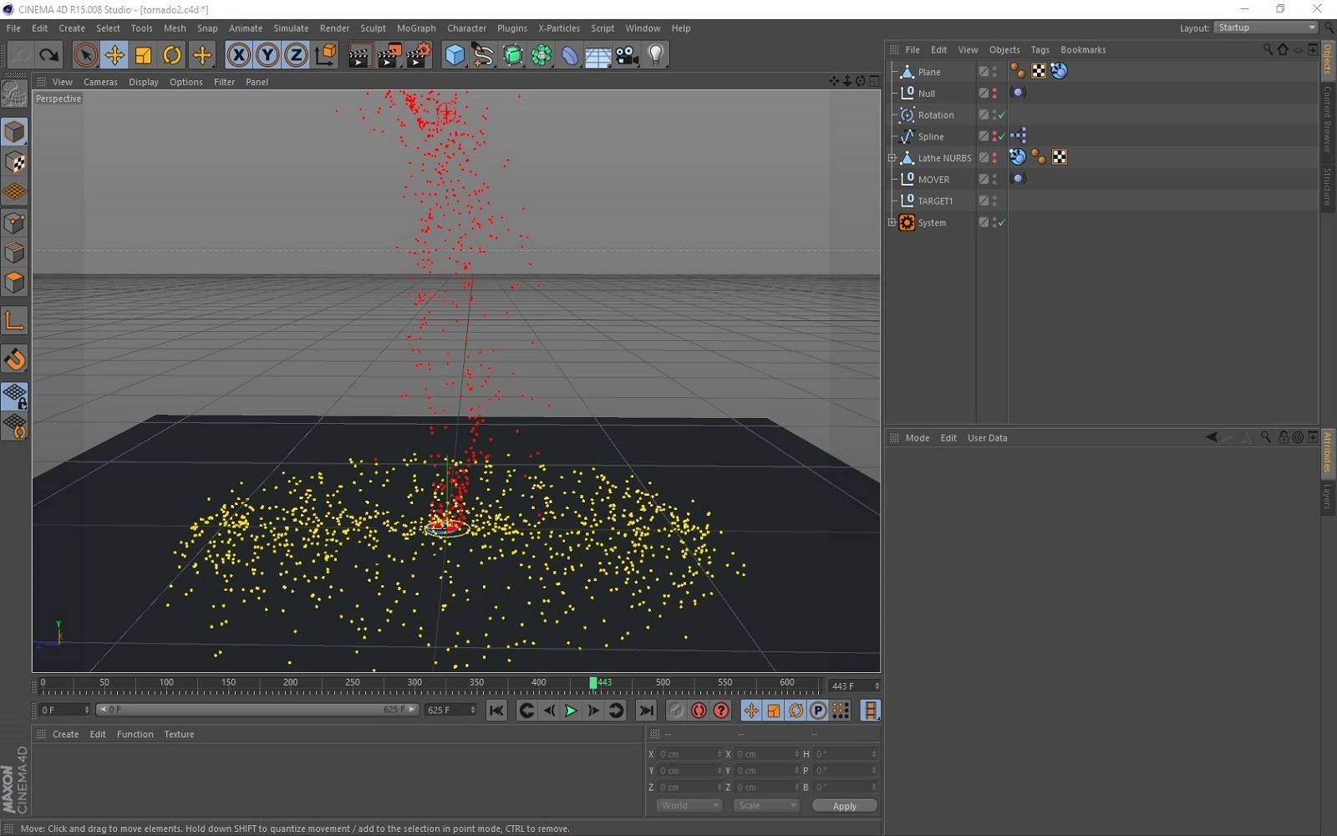Select the TARGET1 object
Screen dimensions: 1337x836
[935, 201]
